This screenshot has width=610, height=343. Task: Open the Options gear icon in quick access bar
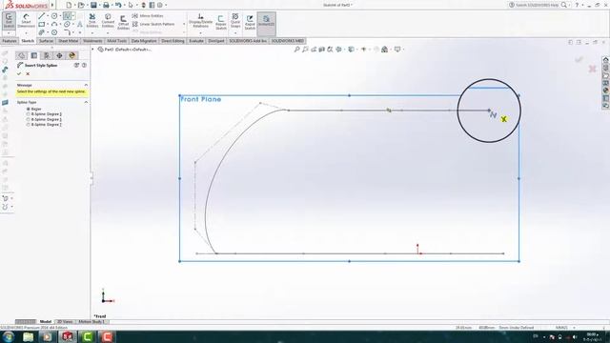tap(160, 5)
